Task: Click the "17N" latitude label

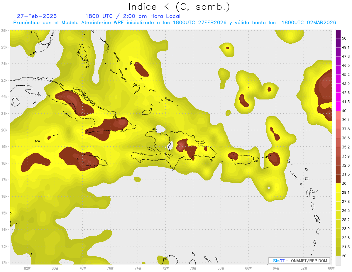Action: pyautogui.click(x=5, y=180)
